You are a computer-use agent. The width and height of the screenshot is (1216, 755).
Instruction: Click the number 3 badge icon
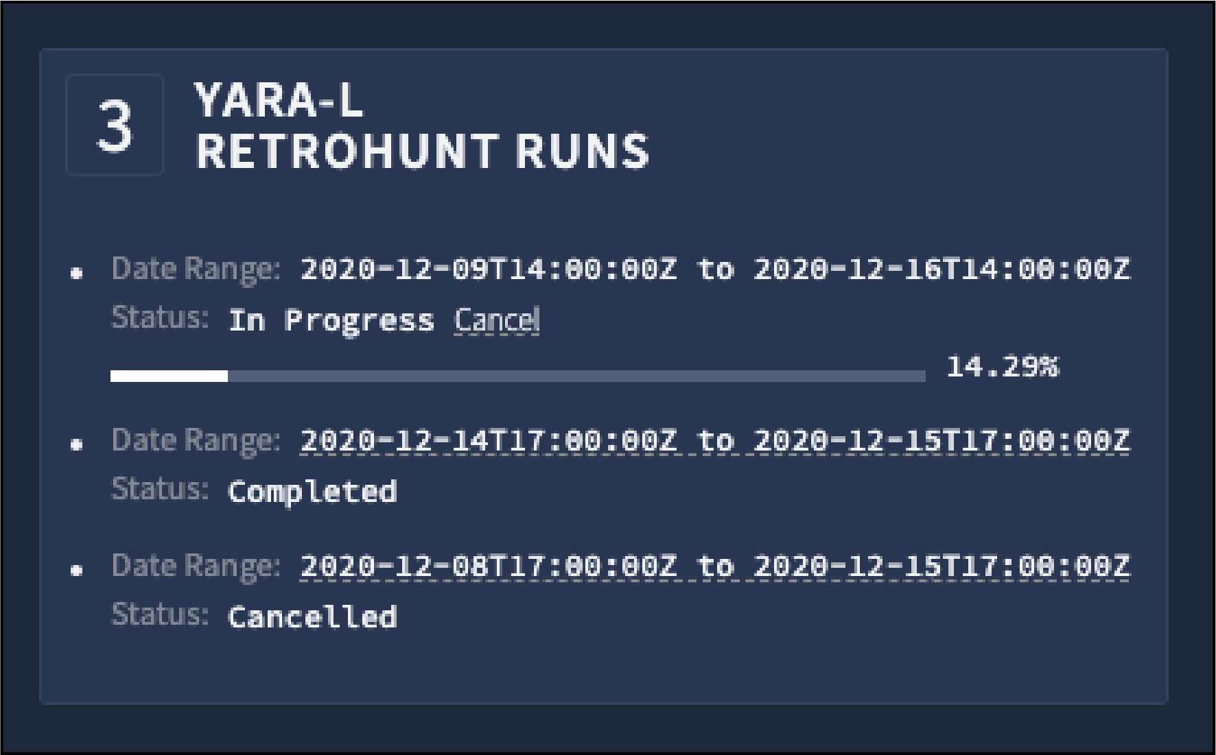click(x=115, y=124)
